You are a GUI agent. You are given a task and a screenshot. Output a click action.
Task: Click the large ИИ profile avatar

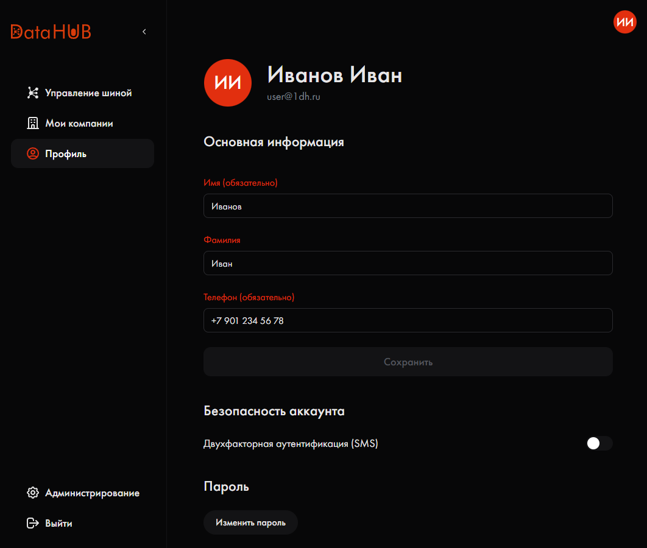coord(228,83)
